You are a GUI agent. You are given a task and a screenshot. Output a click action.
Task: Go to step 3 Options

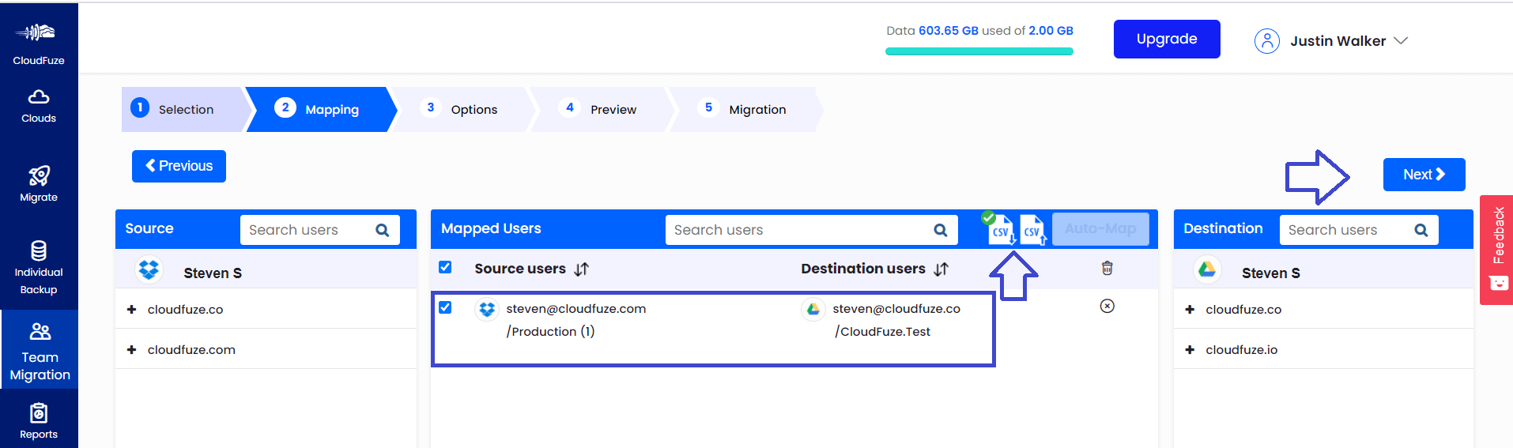click(462, 109)
